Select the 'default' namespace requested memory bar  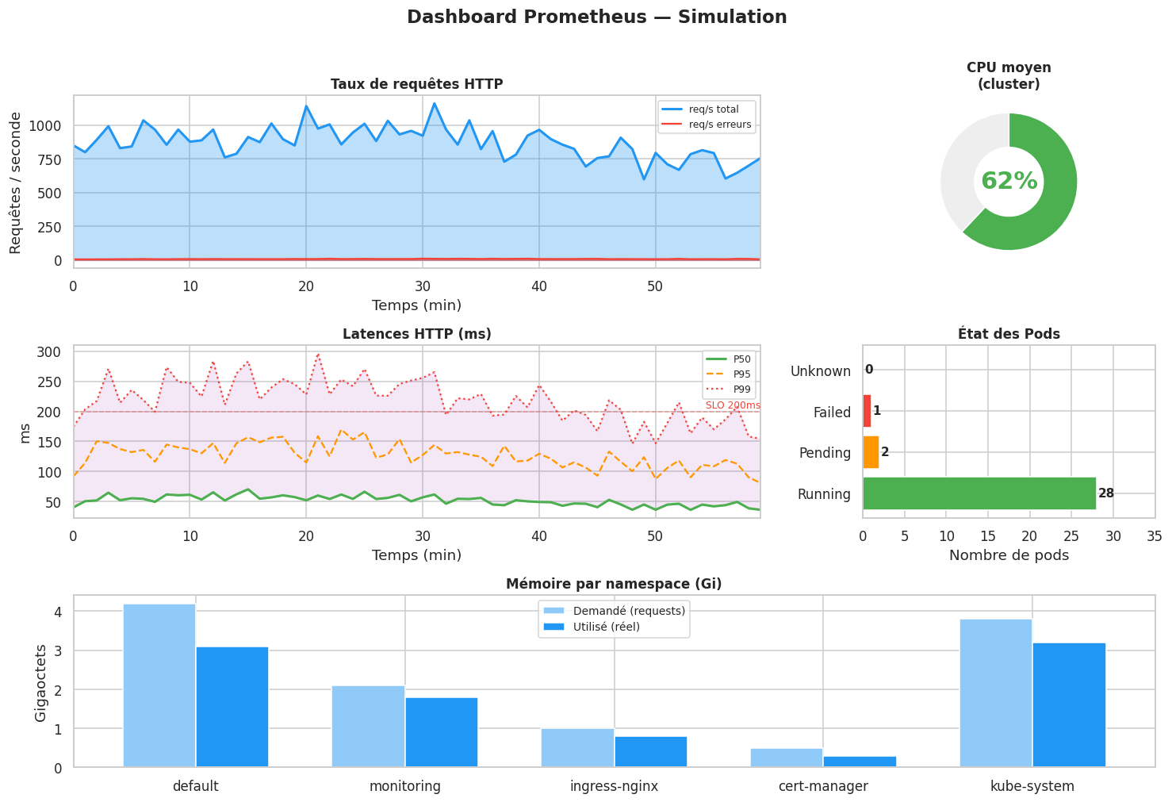[x=159, y=685]
